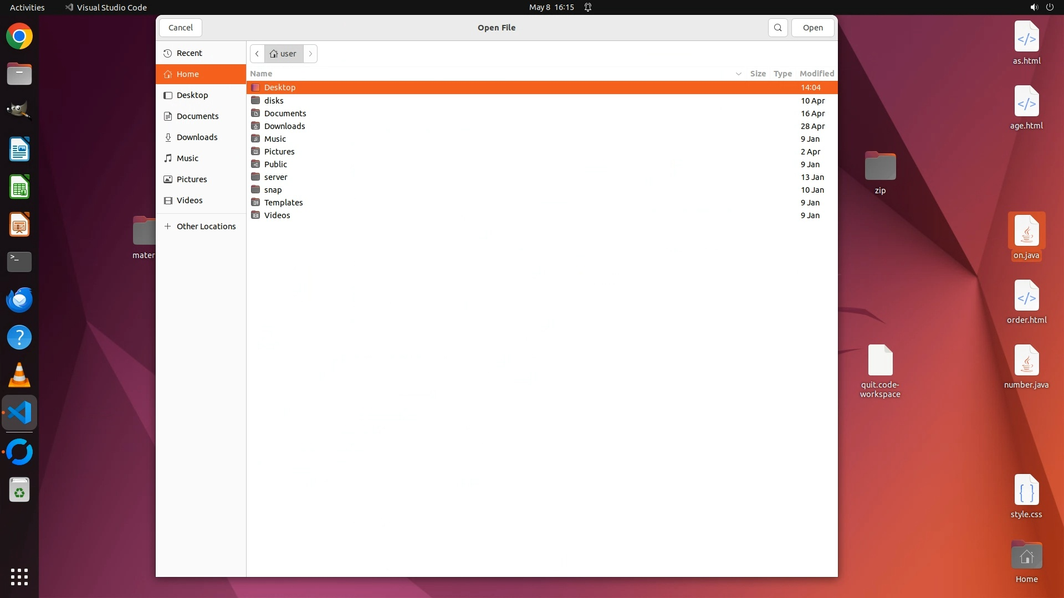Image resolution: width=1064 pixels, height=598 pixels.
Task: Click the Videos icon in sidebar
Action: 168,200
